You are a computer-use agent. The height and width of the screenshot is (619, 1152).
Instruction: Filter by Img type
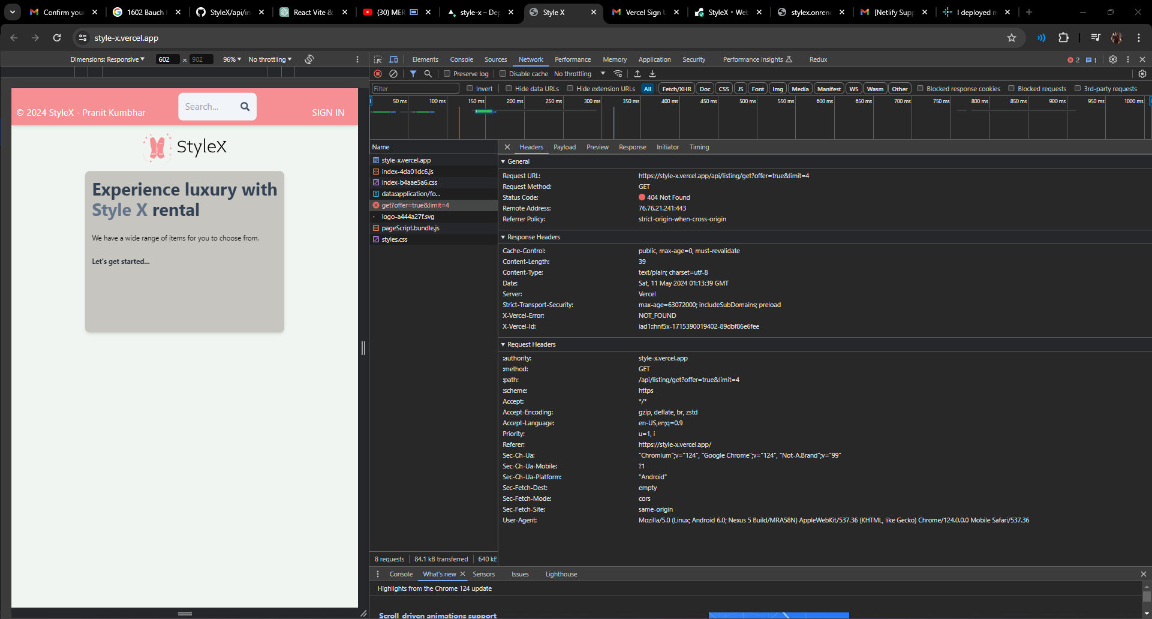point(778,89)
